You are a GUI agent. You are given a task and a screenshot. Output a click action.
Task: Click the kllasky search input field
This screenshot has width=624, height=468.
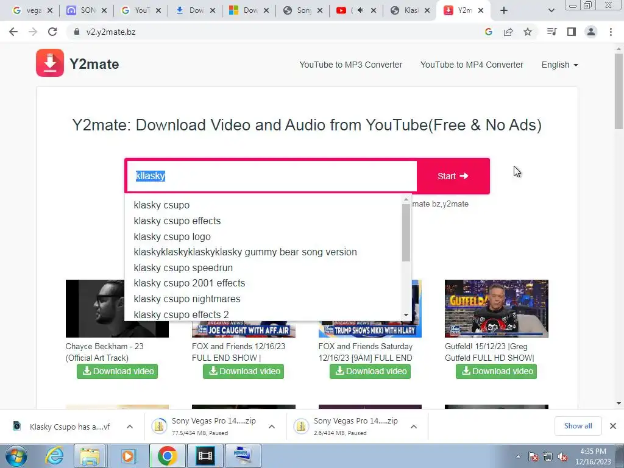[x=271, y=176]
